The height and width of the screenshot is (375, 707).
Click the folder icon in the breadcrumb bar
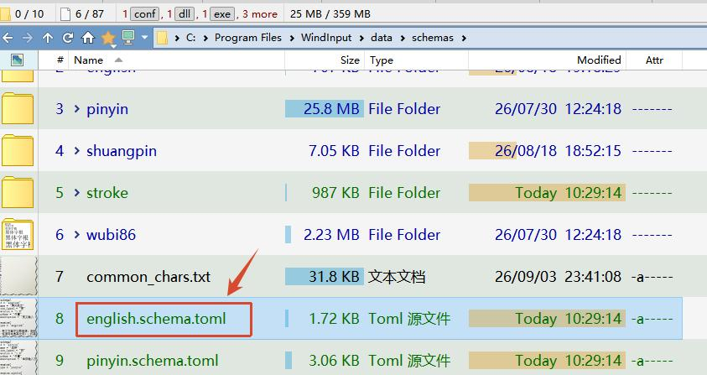pos(163,38)
